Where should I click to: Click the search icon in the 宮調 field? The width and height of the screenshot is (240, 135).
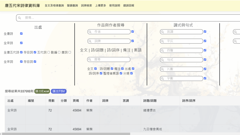point(163,32)
